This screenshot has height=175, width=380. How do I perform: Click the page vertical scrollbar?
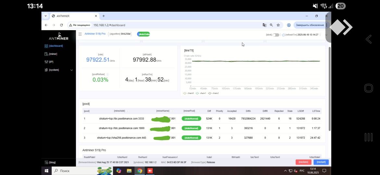click(329, 89)
